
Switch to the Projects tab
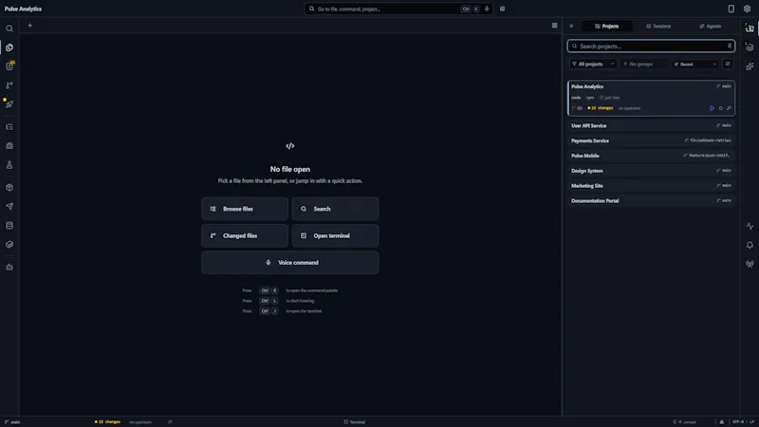(606, 27)
